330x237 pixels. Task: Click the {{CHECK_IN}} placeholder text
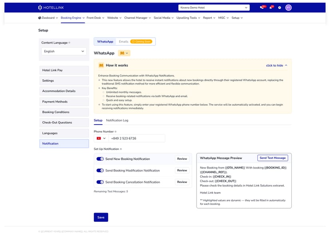coord(222,177)
